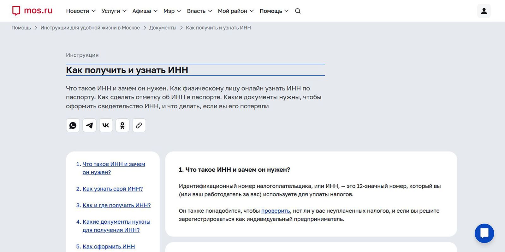Expand the Афиша menu
Image resolution: width=505 pixels, height=252 pixels.
tap(145, 11)
